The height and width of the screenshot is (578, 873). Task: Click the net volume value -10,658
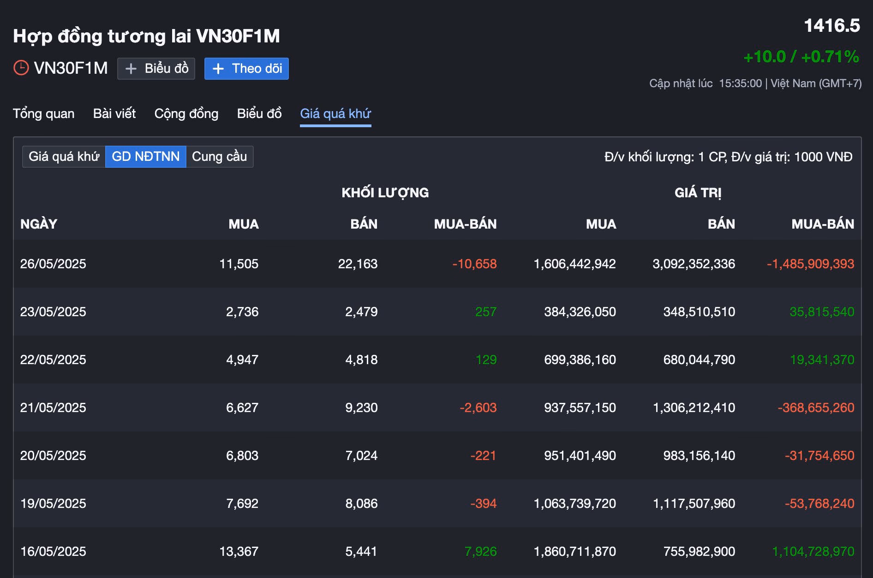coord(474,264)
